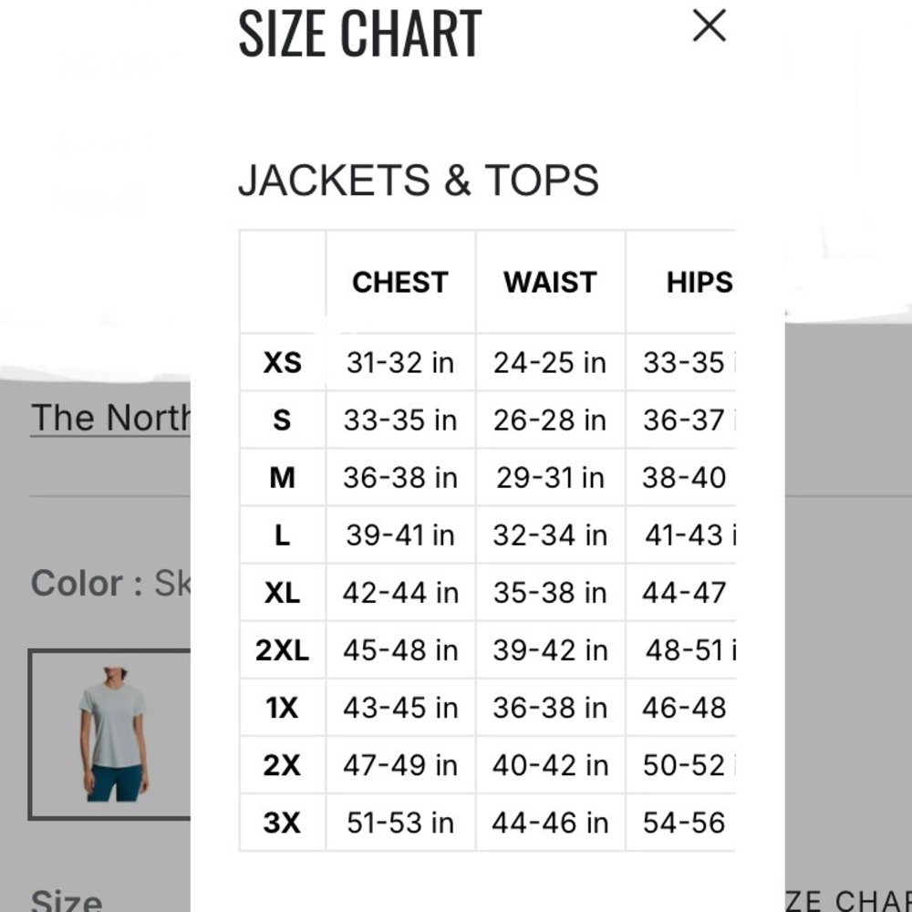
Task: Select the 3X size row label
Action: click(x=283, y=823)
